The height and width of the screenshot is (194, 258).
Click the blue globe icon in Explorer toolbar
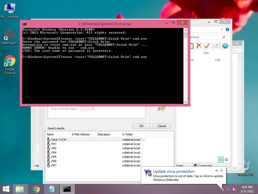click(x=225, y=46)
